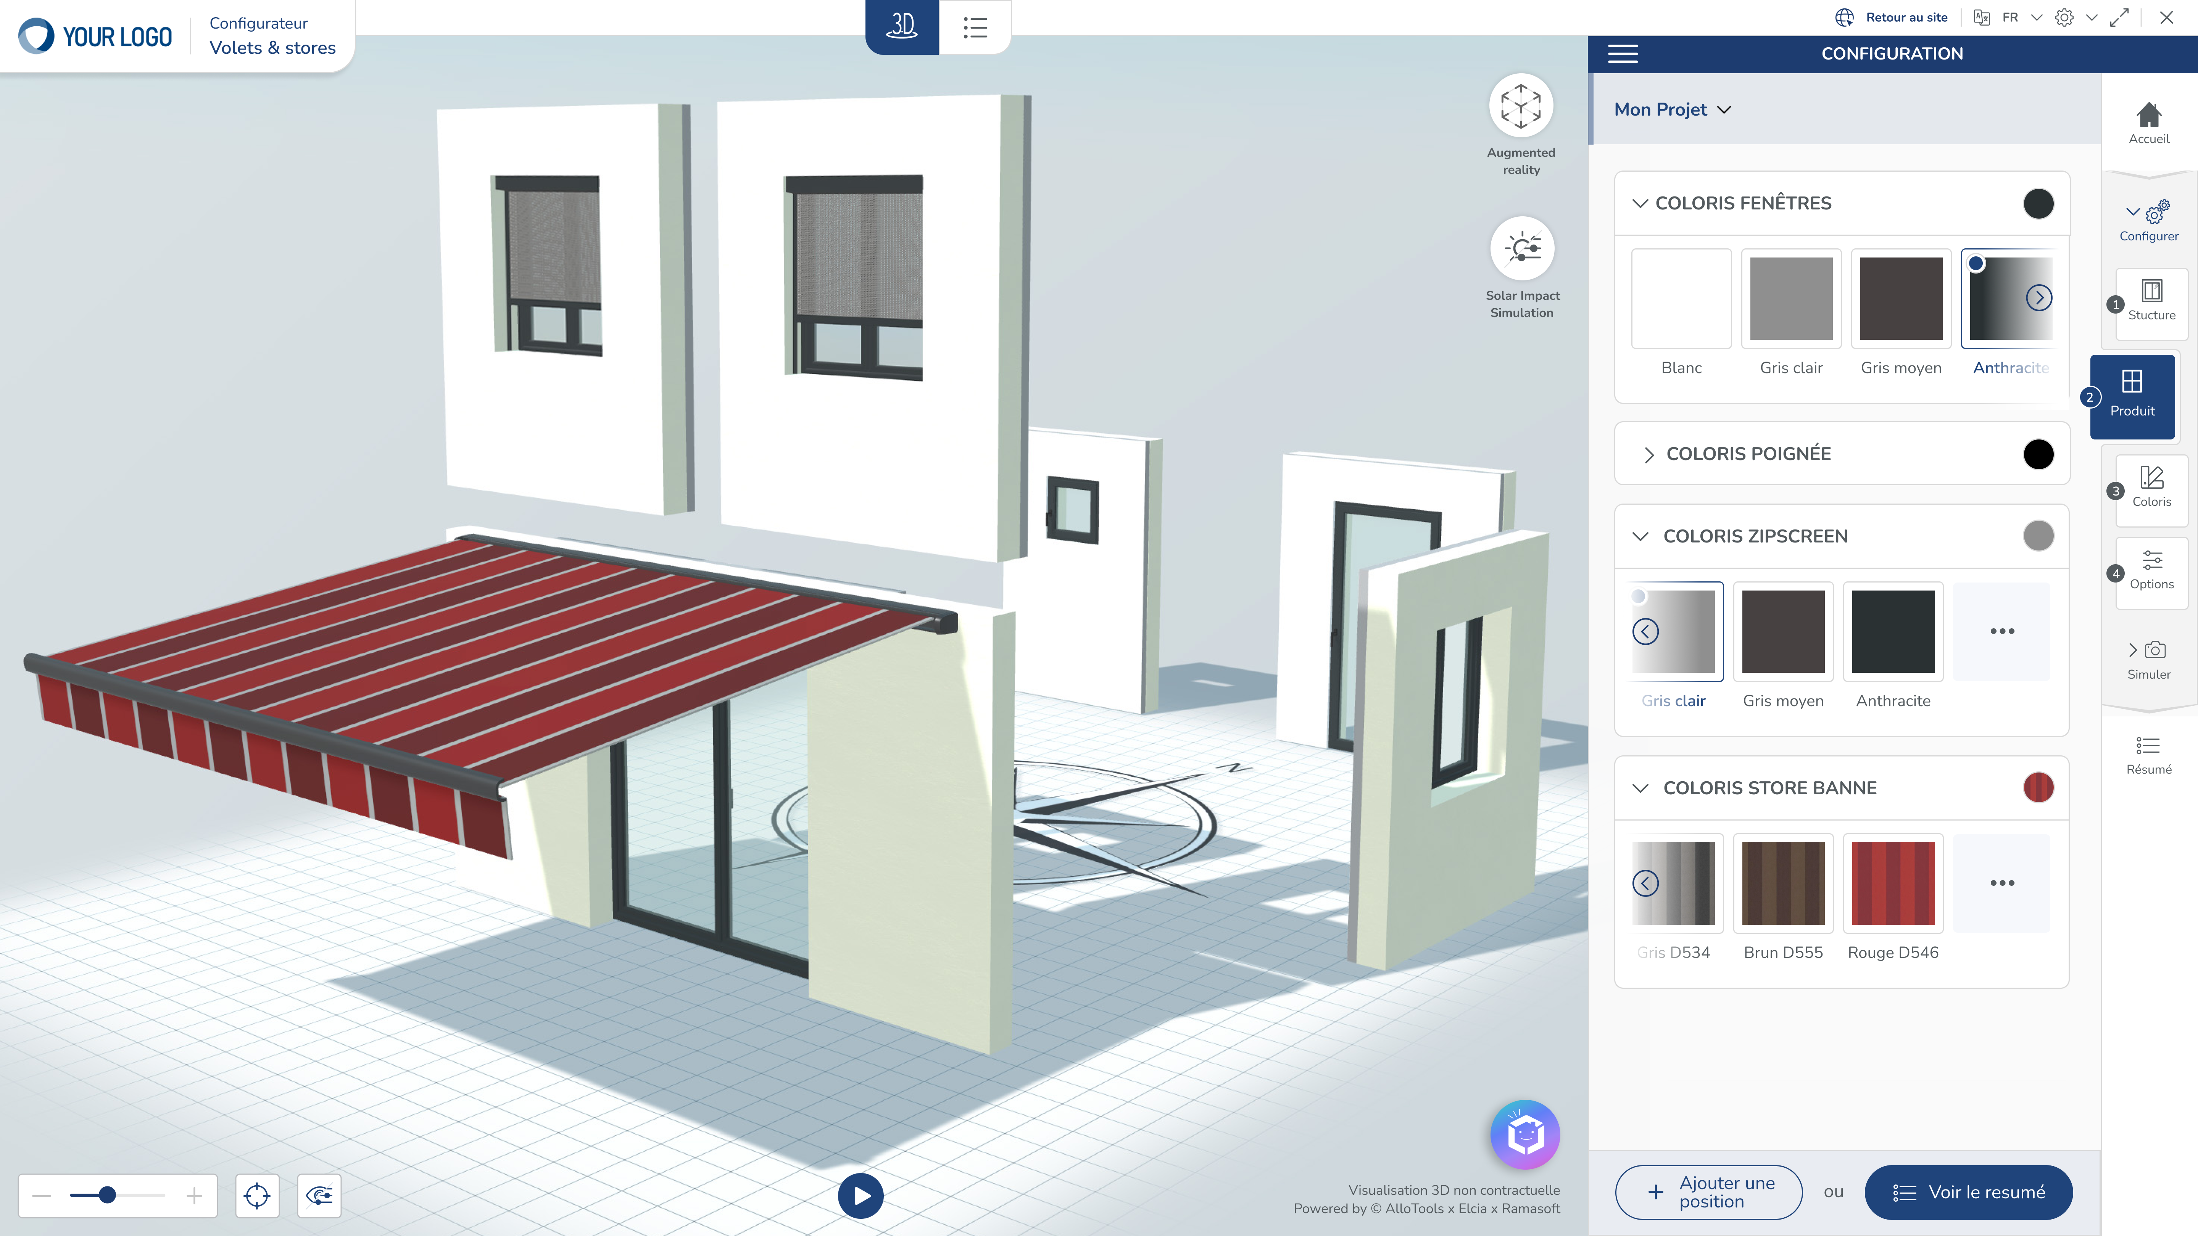
Task: Click the dark indicator circle of COLORIS FENÊTRES
Action: point(2038,203)
